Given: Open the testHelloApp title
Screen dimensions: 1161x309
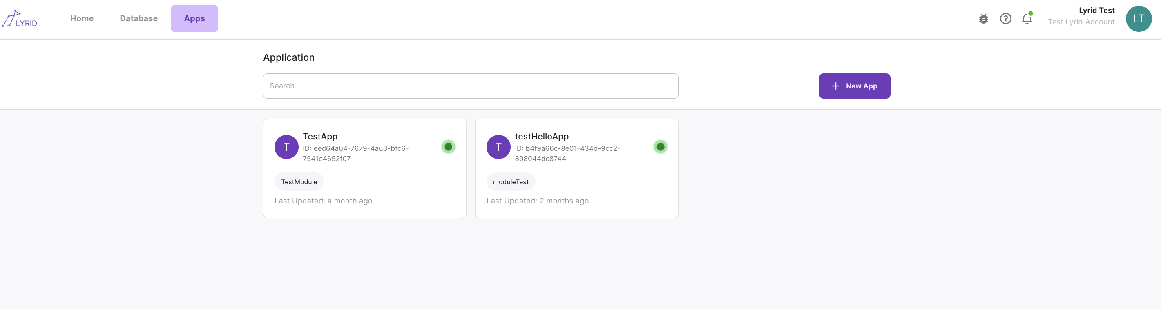Looking at the screenshot, I should coord(542,136).
